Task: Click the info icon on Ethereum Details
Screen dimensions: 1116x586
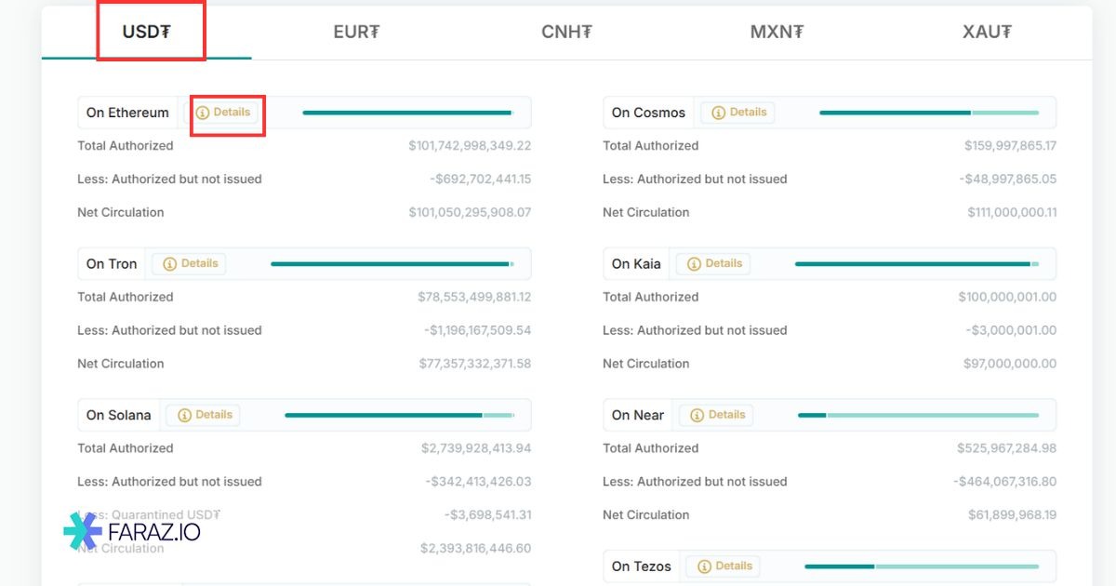Action: tap(203, 112)
